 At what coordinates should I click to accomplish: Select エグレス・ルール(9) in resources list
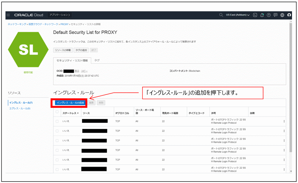pos(20,108)
